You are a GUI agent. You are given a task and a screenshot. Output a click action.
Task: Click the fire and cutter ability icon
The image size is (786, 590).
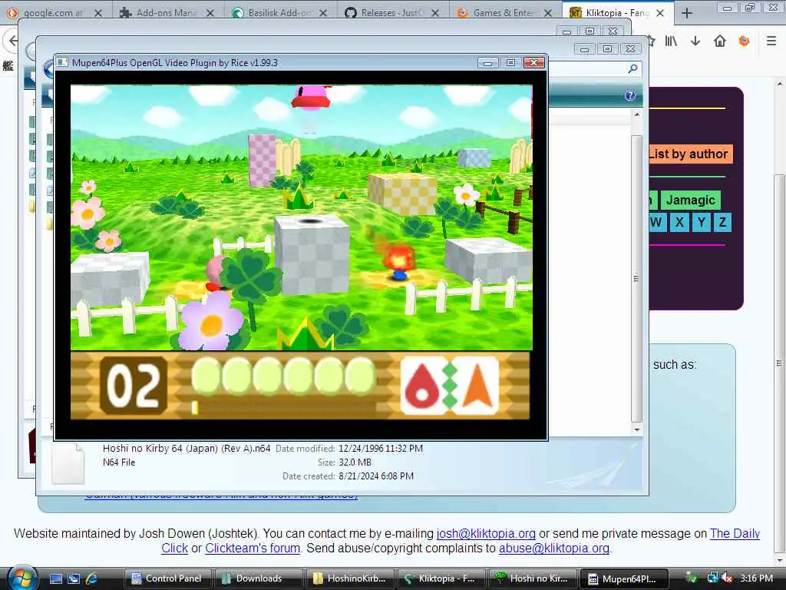click(449, 386)
